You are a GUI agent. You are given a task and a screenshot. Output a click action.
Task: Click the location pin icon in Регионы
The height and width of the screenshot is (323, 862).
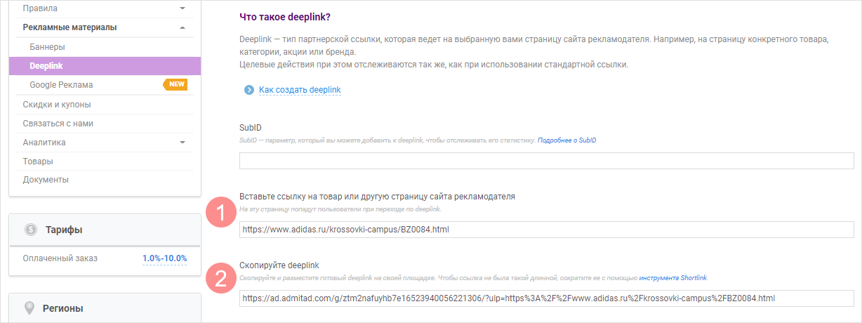(30, 308)
